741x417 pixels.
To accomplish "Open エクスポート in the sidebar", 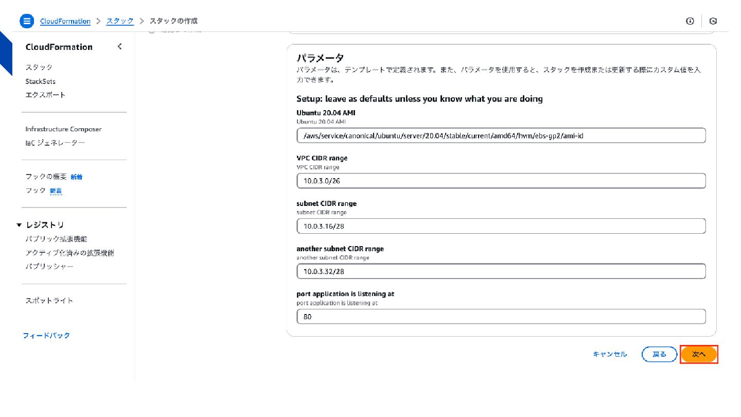I will coord(45,95).
